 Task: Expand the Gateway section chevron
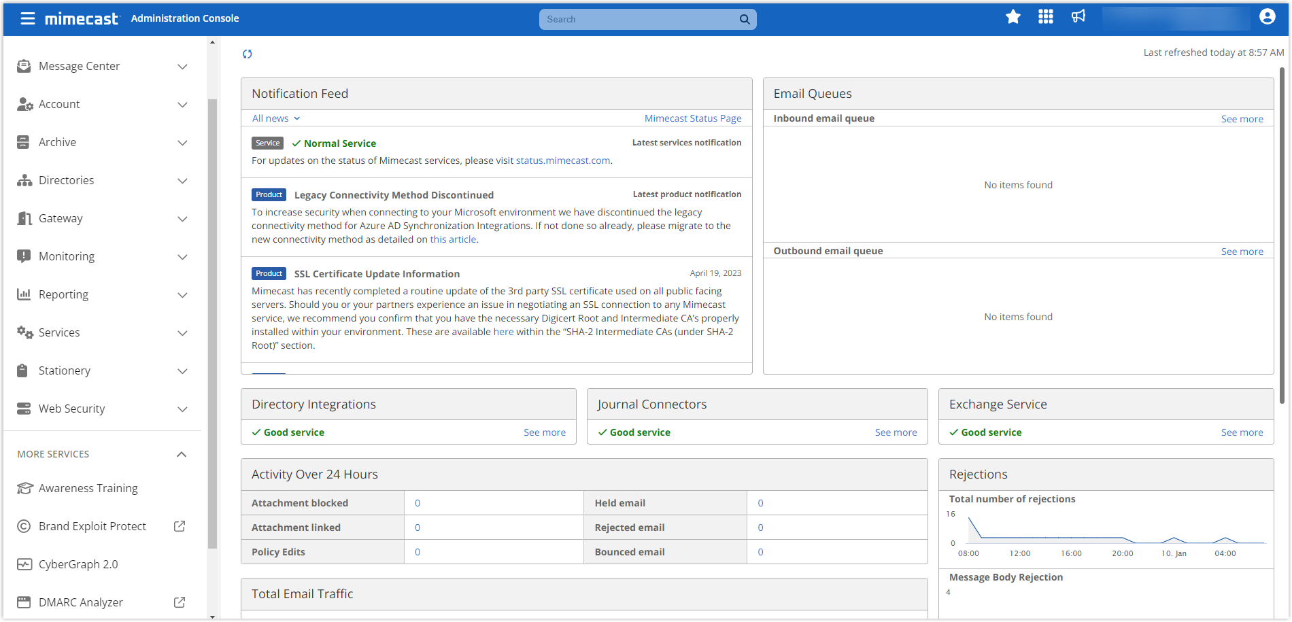coord(182,219)
